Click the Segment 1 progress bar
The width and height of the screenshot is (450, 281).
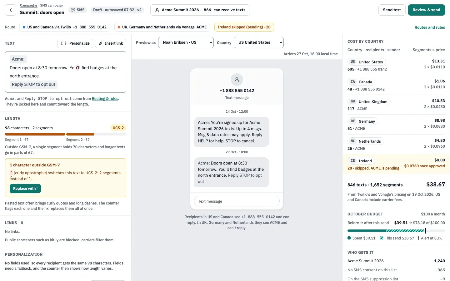coord(35,134)
